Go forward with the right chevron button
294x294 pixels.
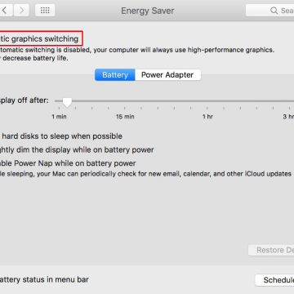[x=21, y=11]
